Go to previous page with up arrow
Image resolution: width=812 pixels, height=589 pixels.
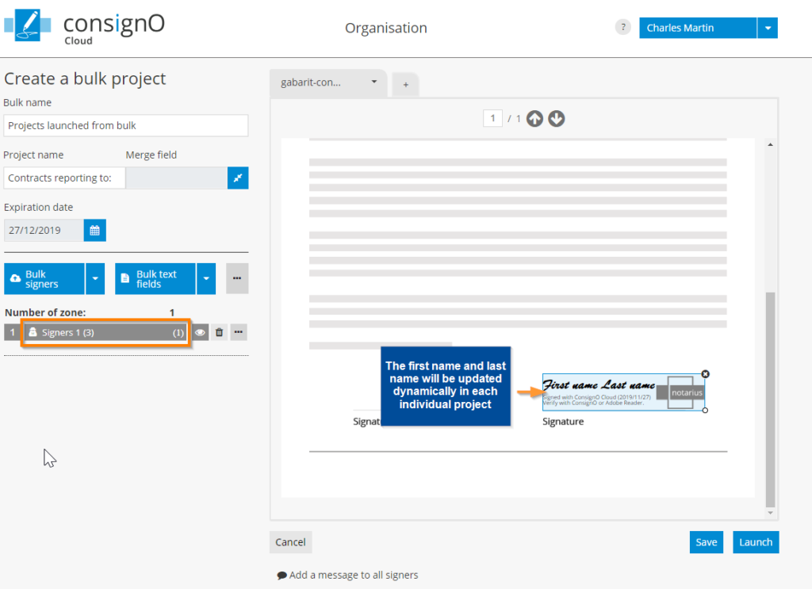pos(535,119)
